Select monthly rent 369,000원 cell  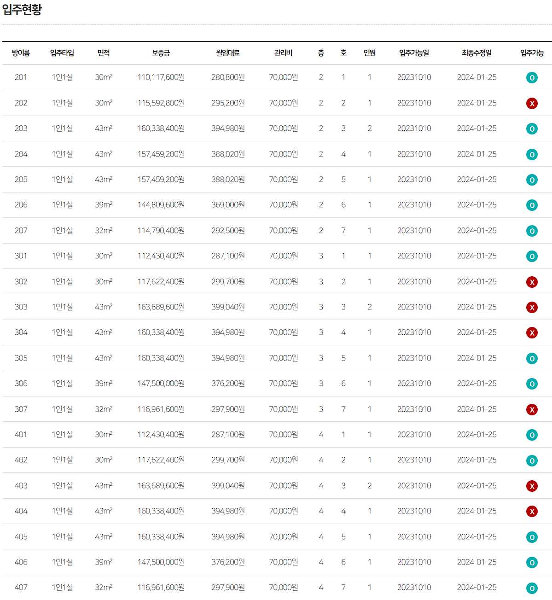point(228,205)
